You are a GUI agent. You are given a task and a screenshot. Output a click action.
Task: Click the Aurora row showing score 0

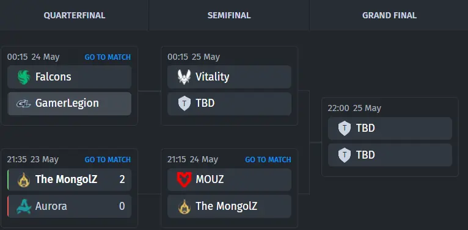69,206
